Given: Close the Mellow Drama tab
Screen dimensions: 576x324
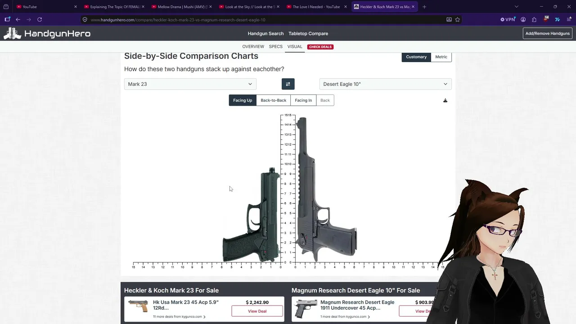Looking at the screenshot, I should [x=211, y=7].
